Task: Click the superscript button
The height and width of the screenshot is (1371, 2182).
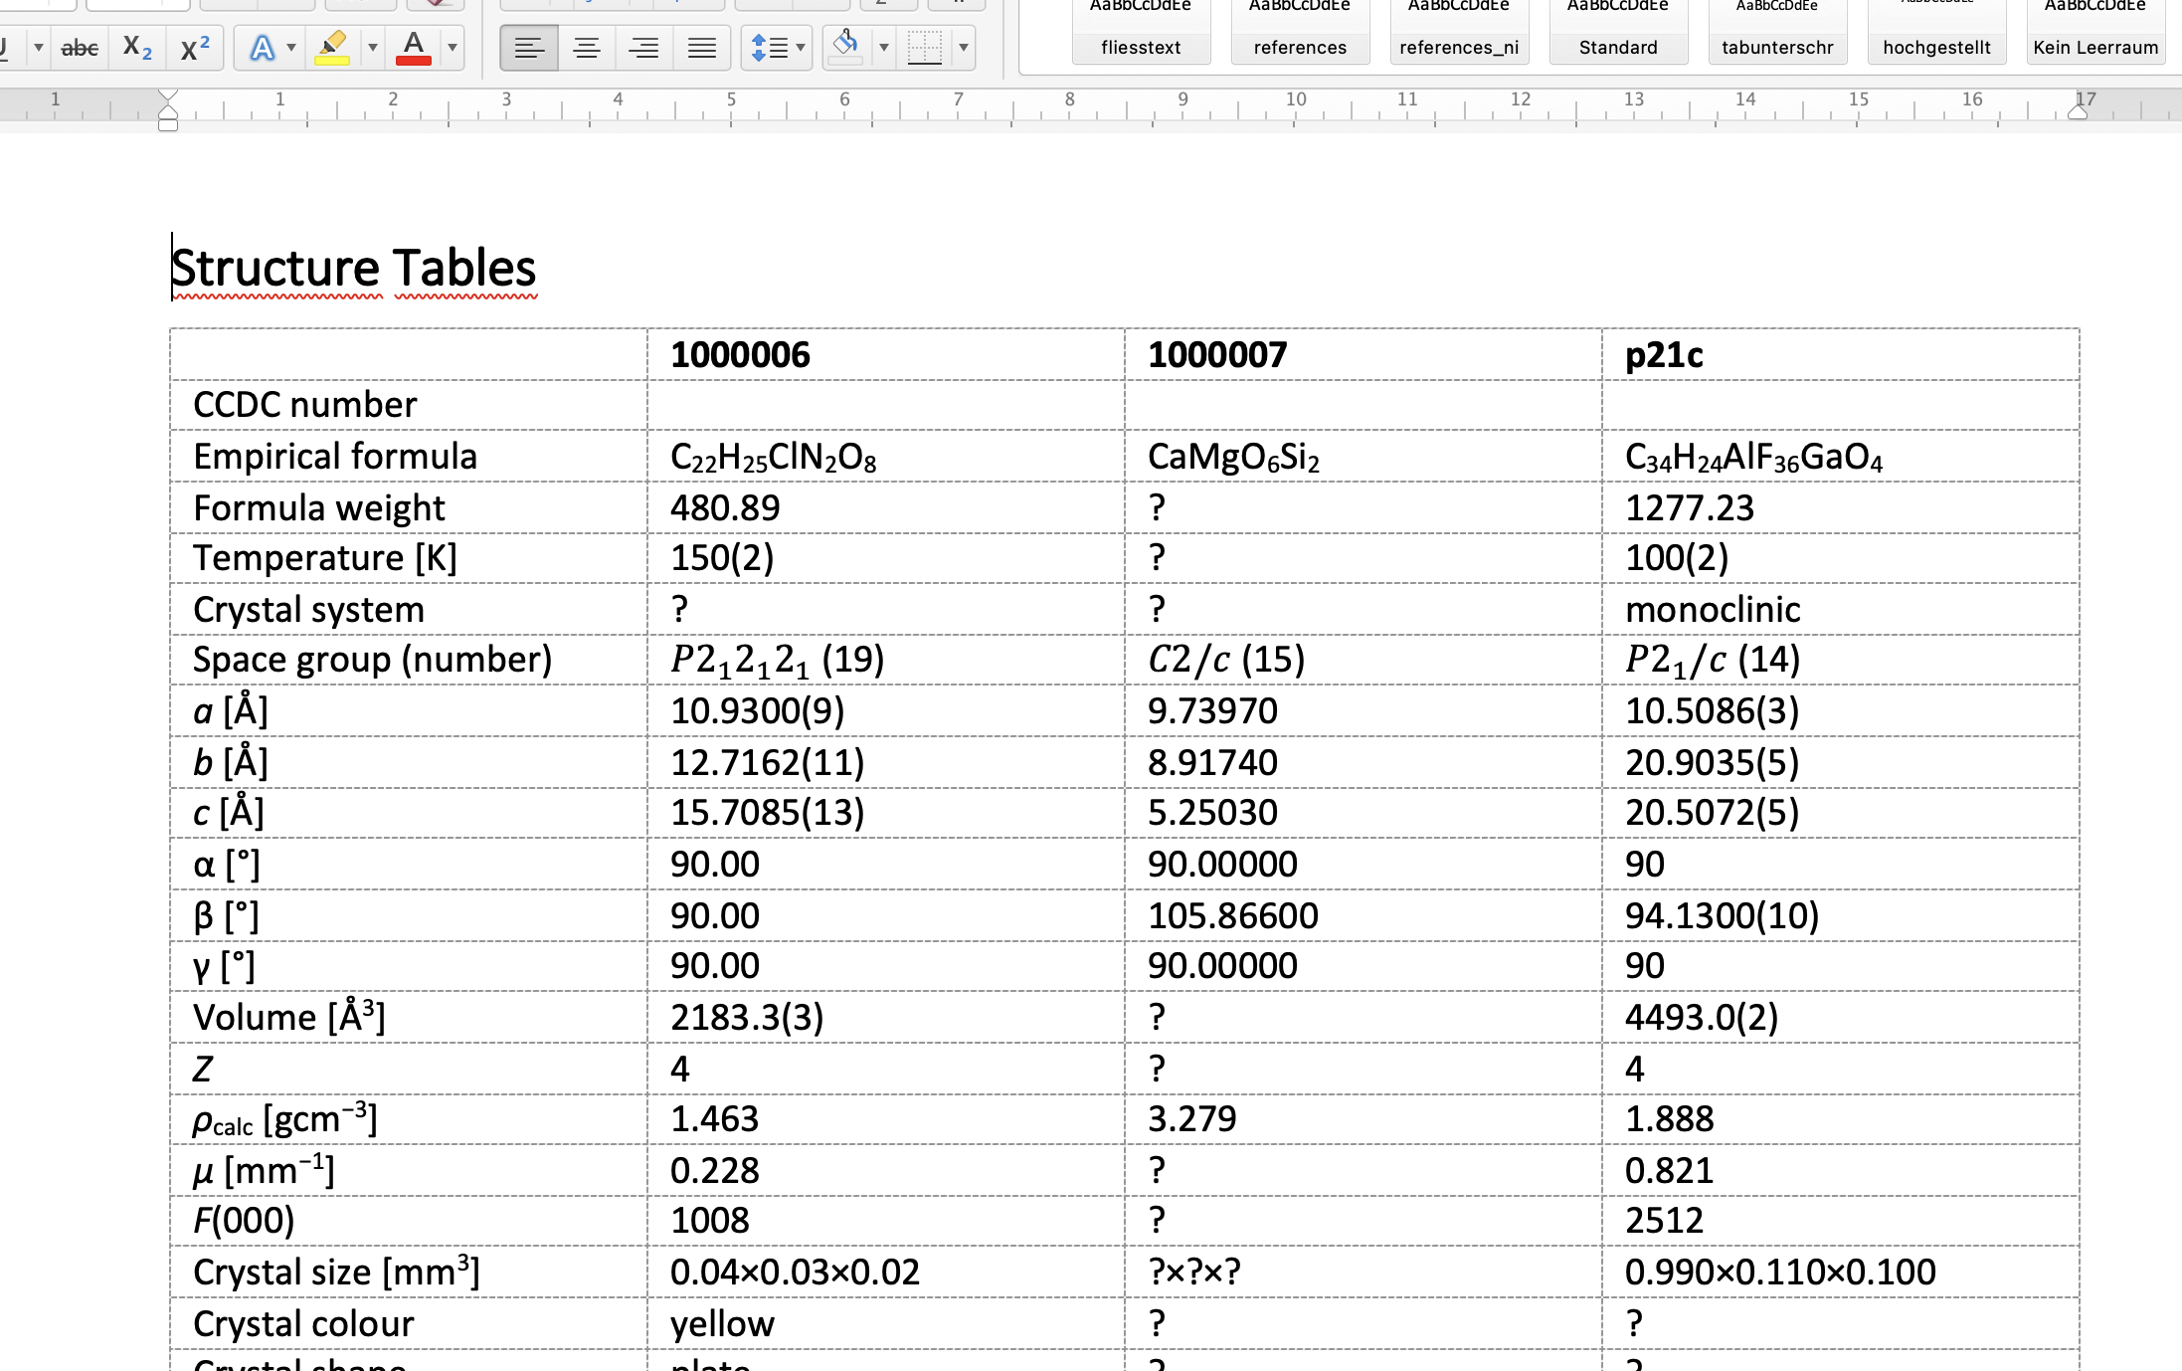Action: point(195,47)
